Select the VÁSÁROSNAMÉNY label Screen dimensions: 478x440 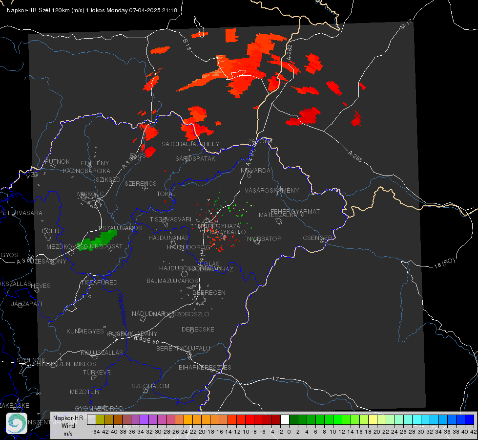point(272,190)
